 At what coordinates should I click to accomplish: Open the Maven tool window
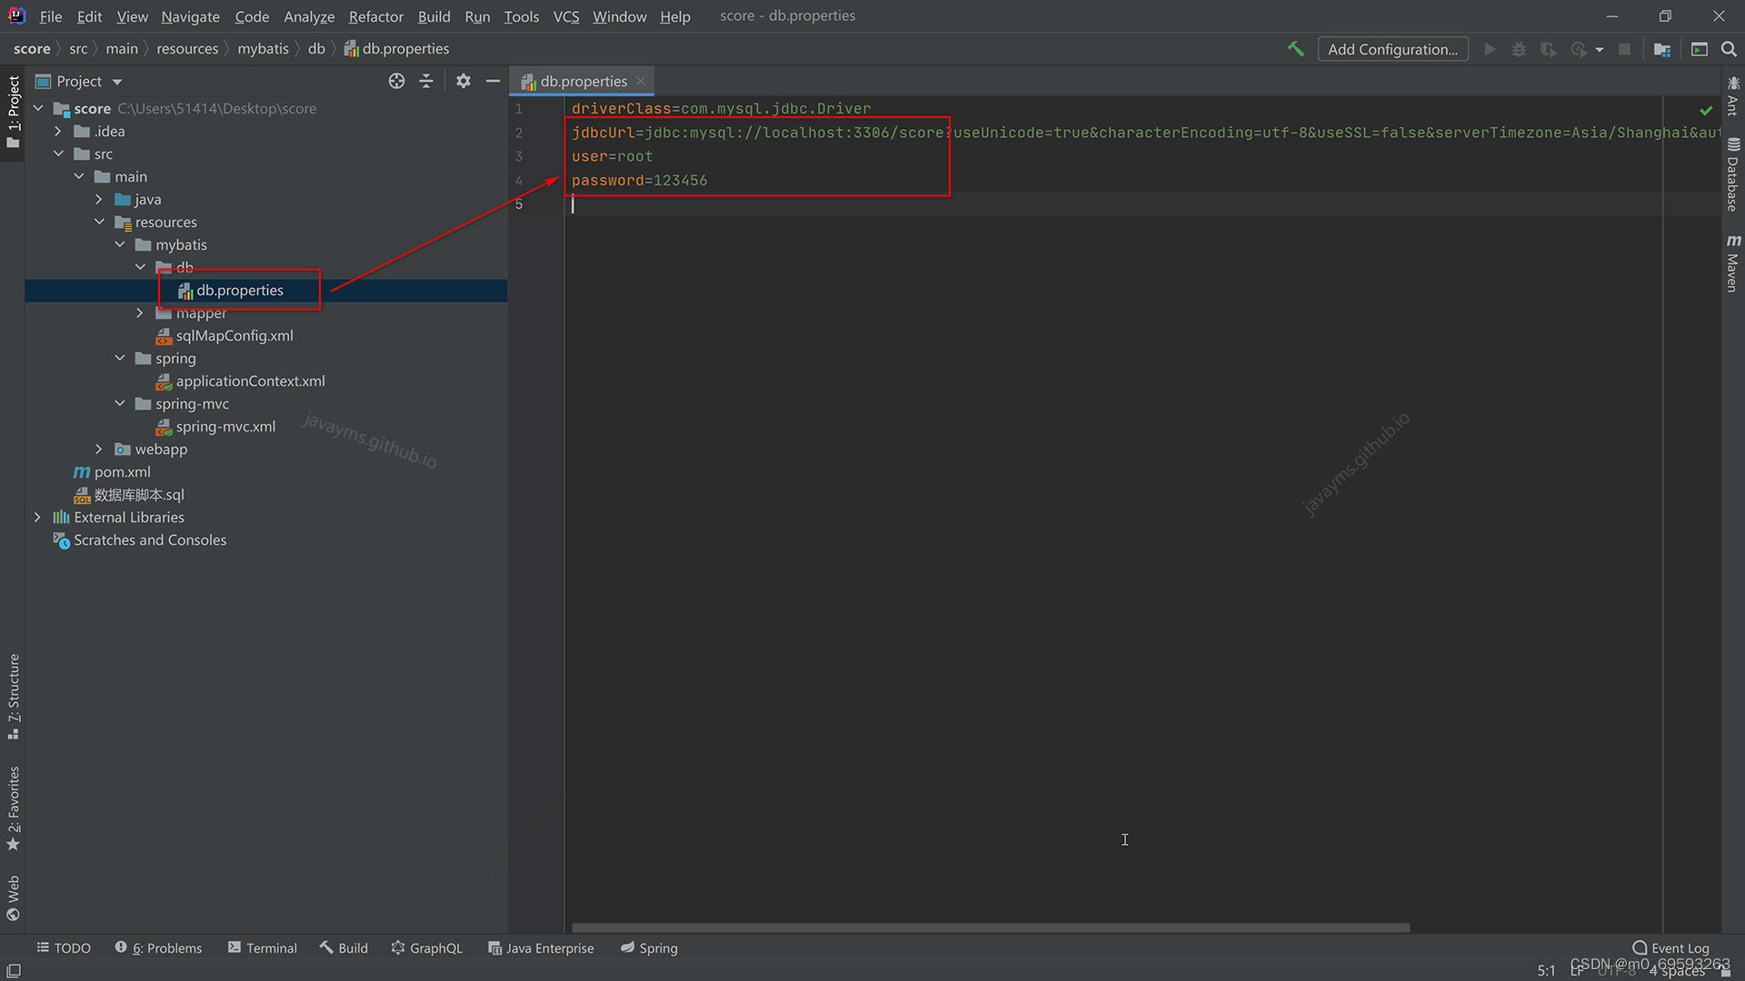coord(1733,263)
